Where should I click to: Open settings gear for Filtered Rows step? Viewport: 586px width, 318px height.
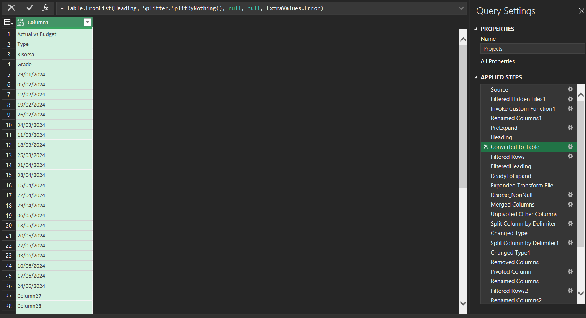click(x=570, y=156)
